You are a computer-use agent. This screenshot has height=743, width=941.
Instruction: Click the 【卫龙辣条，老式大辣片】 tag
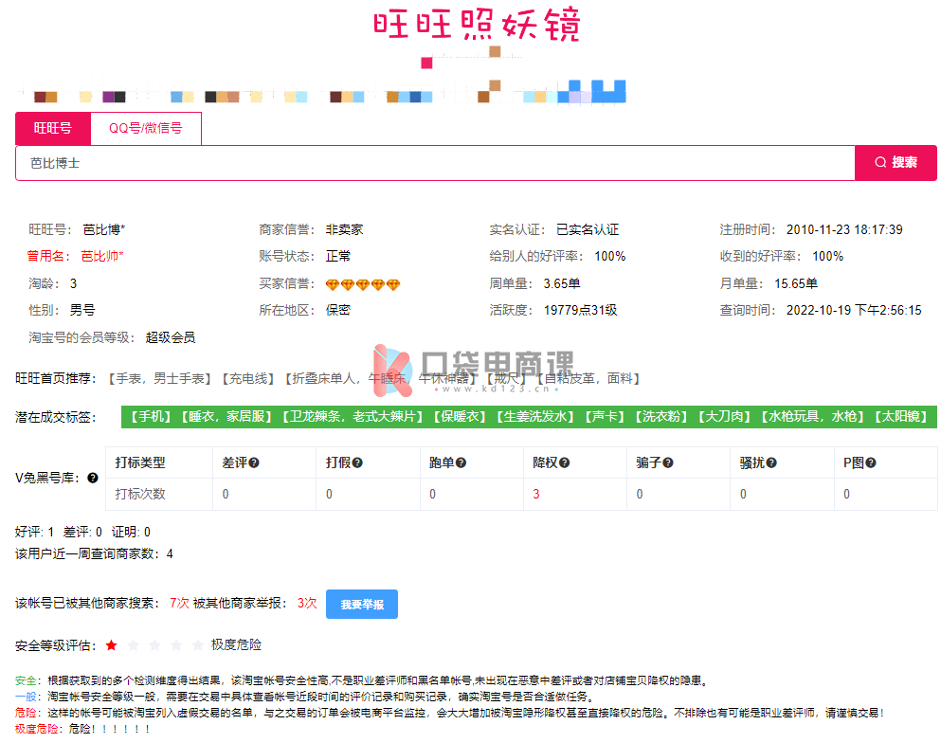coord(353,416)
